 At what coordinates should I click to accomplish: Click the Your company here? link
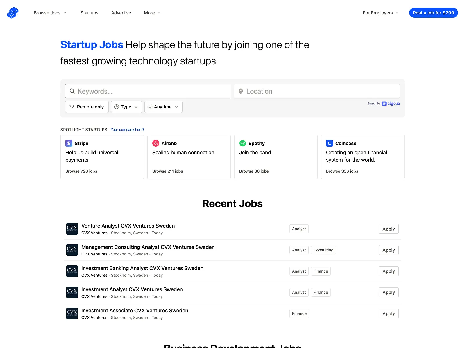pos(127,130)
